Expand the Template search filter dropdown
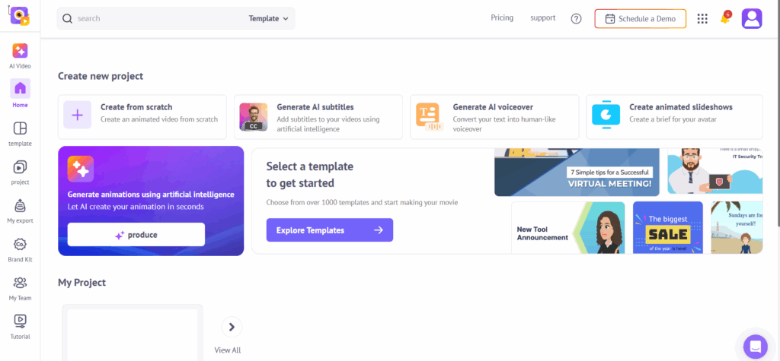This screenshot has width=780, height=361. [269, 18]
